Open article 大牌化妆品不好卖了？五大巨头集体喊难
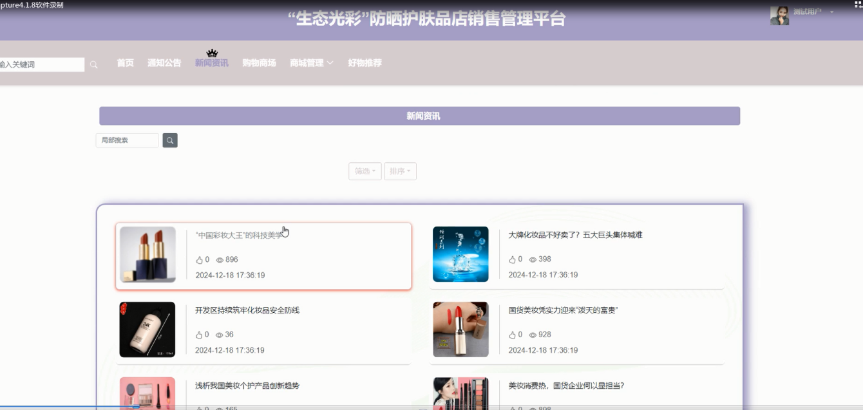This screenshot has width=863, height=410. [x=575, y=235]
